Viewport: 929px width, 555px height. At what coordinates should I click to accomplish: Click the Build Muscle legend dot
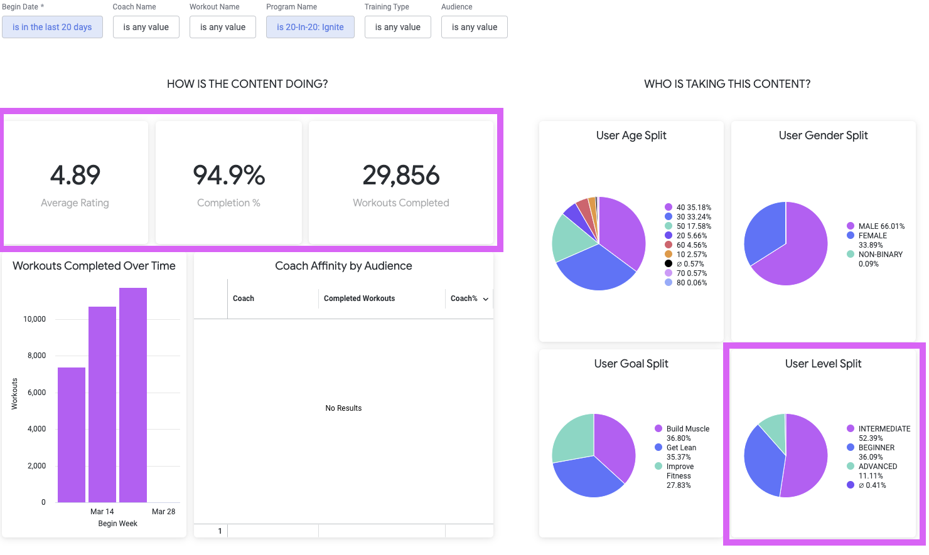tap(658, 428)
